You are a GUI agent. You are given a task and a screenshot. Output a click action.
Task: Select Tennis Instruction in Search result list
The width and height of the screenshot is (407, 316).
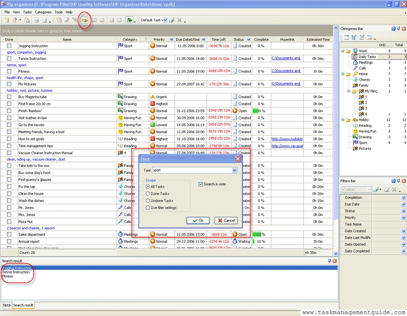click(x=16, y=272)
